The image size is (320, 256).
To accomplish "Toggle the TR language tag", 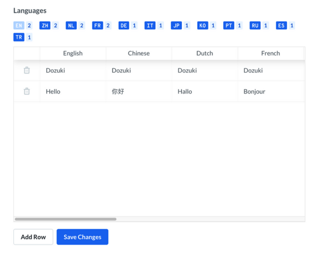I will (x=19, y=37).
